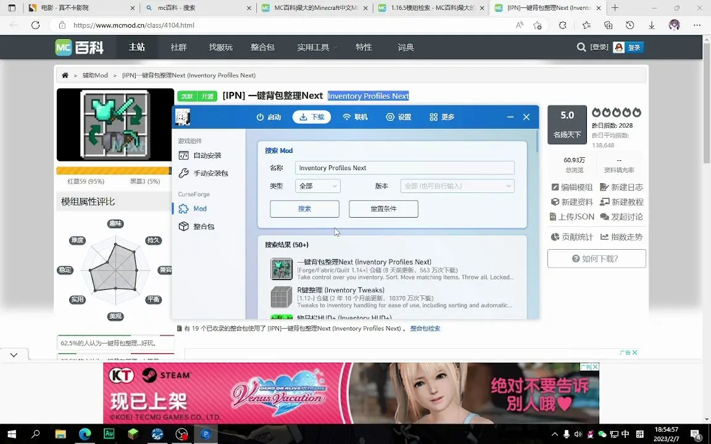The height and width of the screenshot is (444, 711).
Task: Open the Edge tab actions menu icon
Action: pyautogui.click(x=12, y=7)
